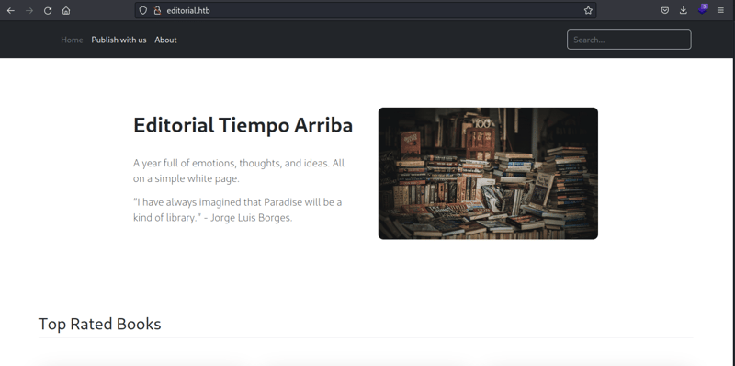The image size is (735, 366).
Task: Open the About page
Action: 165,40
